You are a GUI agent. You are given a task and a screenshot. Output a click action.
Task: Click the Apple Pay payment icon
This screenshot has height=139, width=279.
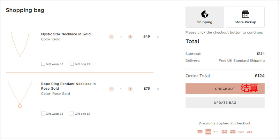coord(216,132)
